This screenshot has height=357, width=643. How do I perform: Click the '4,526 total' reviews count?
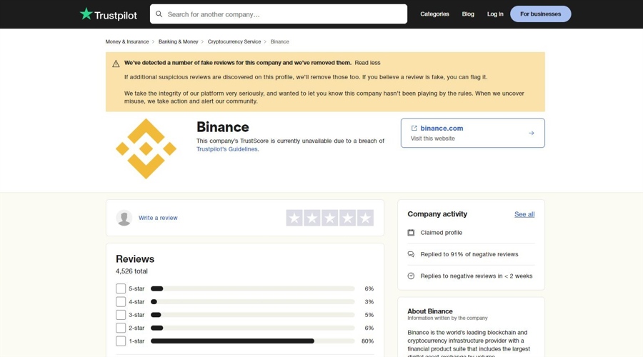[131, 271]
